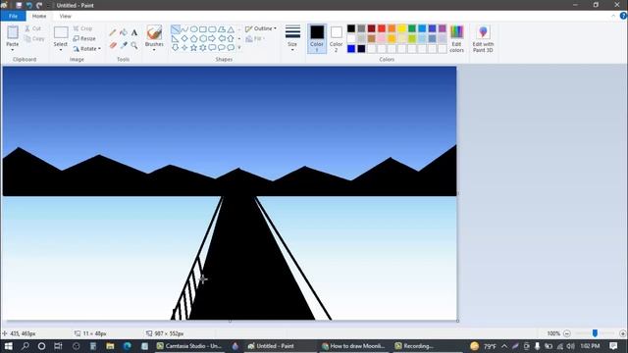The image size is (628, 353).
Task: Open the Brushes dropdown arrow
Action: [x=154, y=50]
